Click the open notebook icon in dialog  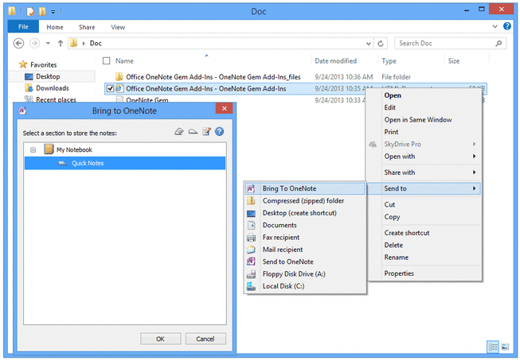click(x=179, y=132)
